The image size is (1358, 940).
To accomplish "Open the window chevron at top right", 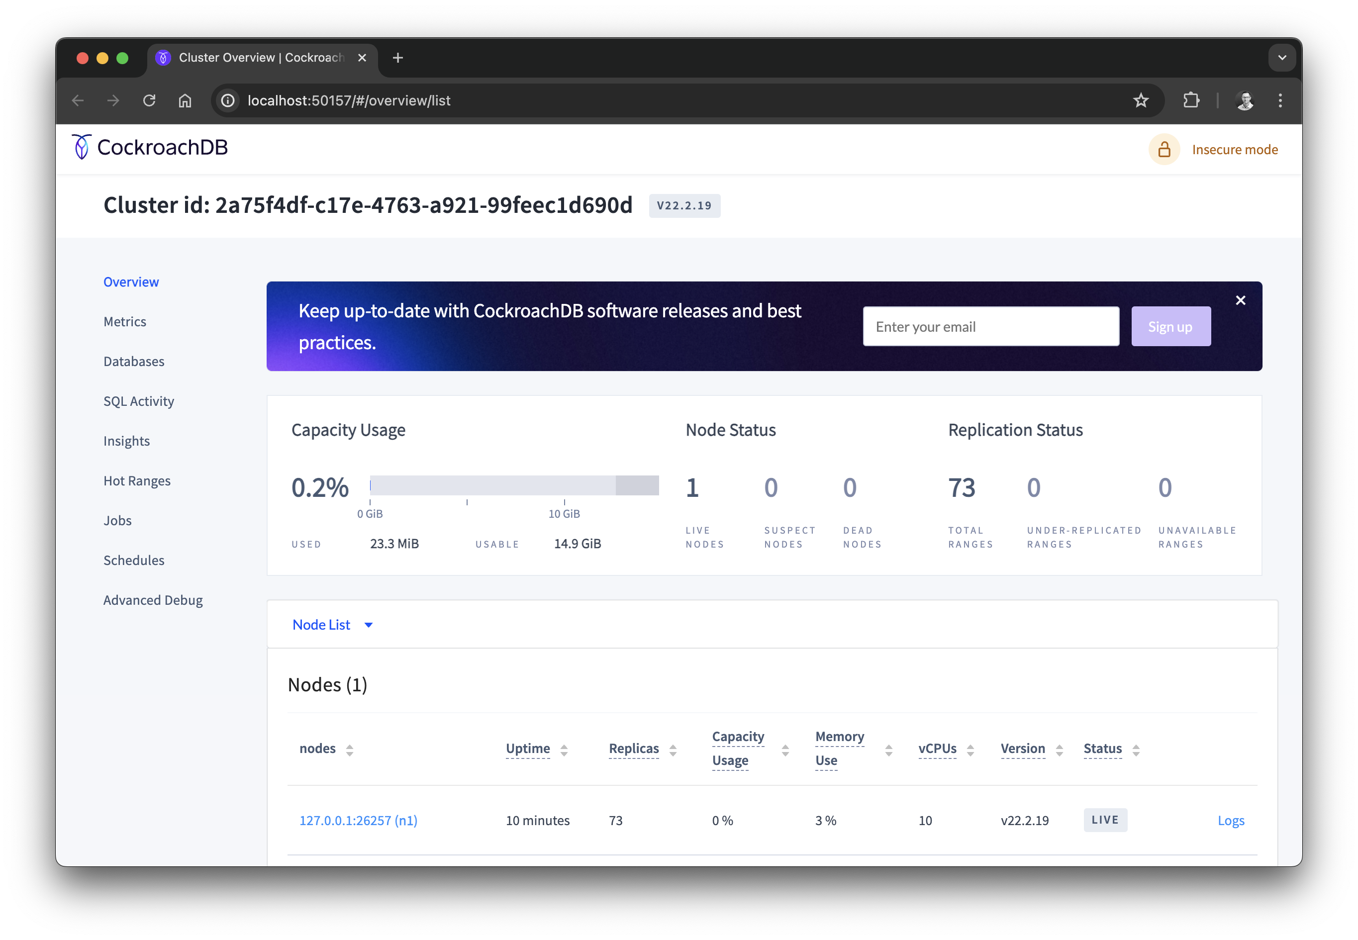I will (x=1282, y=57).
